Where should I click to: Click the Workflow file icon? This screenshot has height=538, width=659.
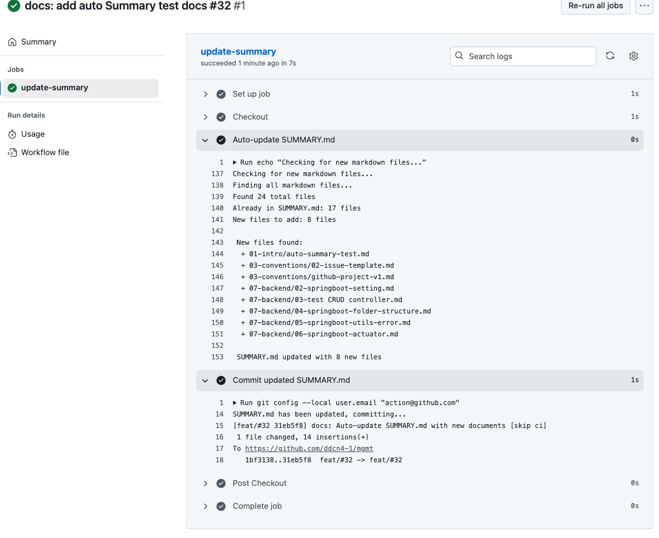[12, 153]
